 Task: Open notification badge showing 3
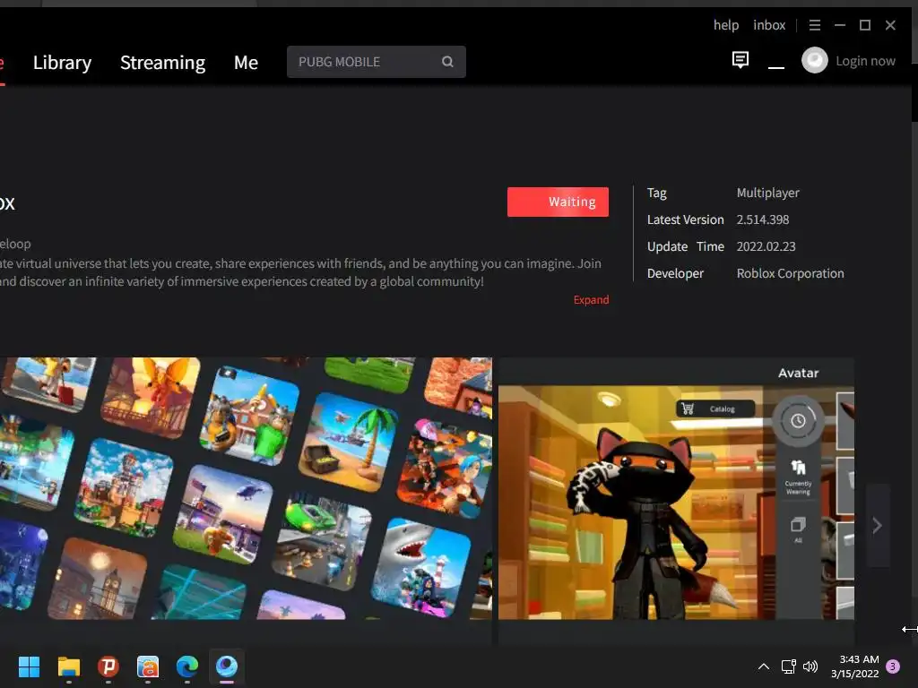point(893,666)
